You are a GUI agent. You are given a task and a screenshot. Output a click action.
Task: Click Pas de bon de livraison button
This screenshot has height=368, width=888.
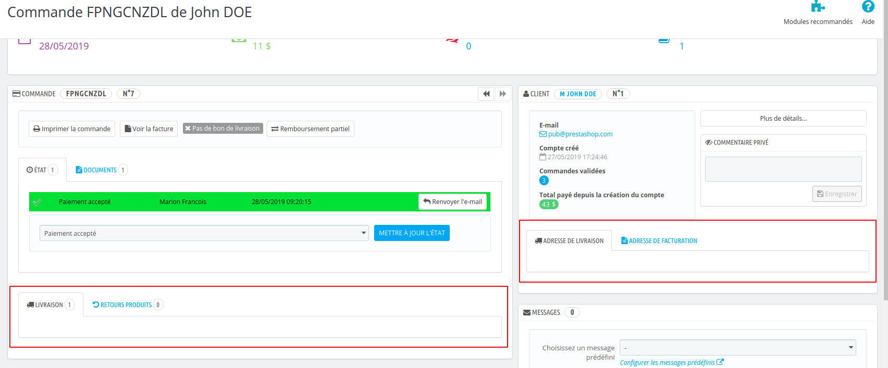click(223, 129)
